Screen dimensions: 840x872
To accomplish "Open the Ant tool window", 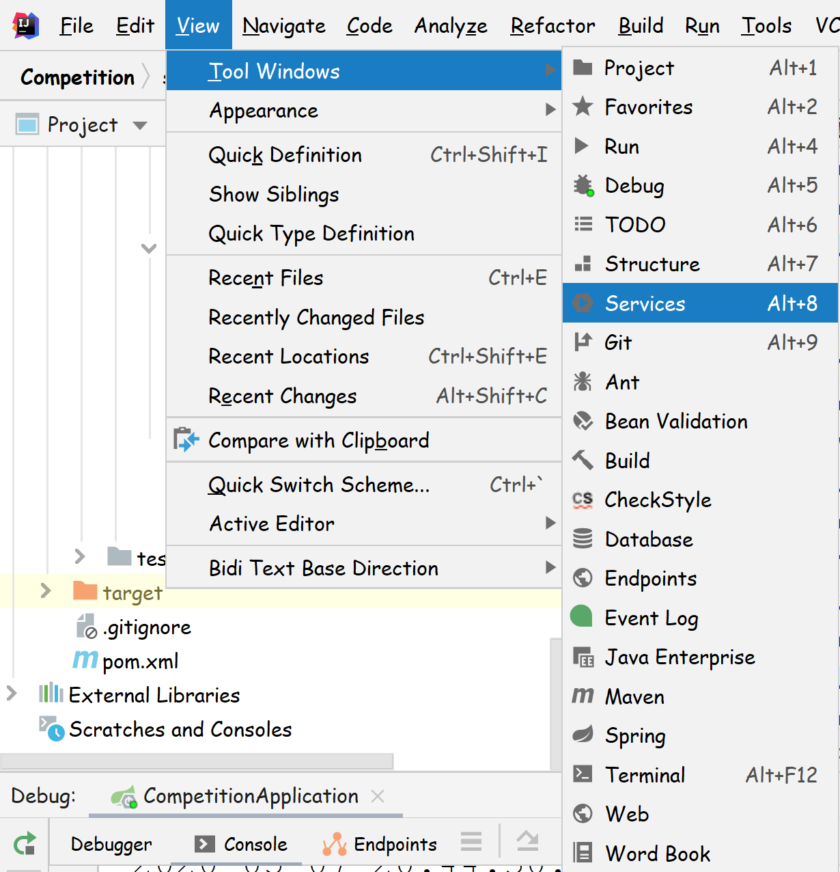I will click(621, 382).
